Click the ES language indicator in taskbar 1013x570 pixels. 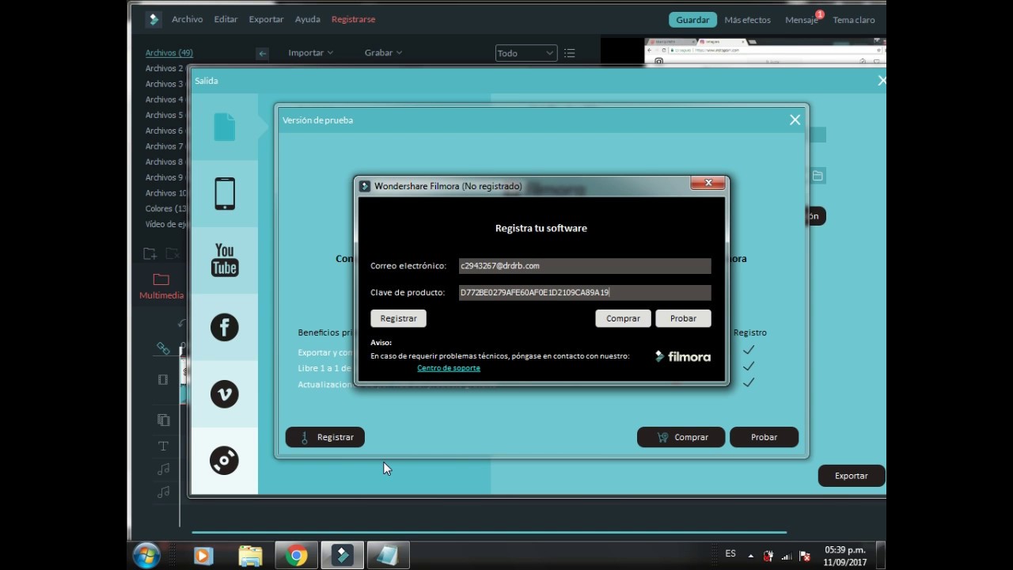pos(730,554)
